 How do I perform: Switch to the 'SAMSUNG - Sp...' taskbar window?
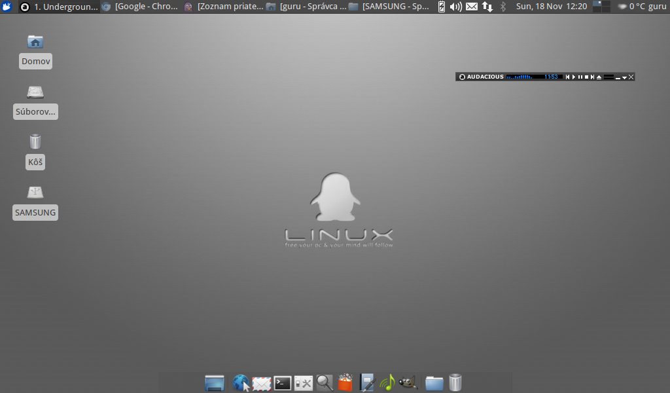389,7
